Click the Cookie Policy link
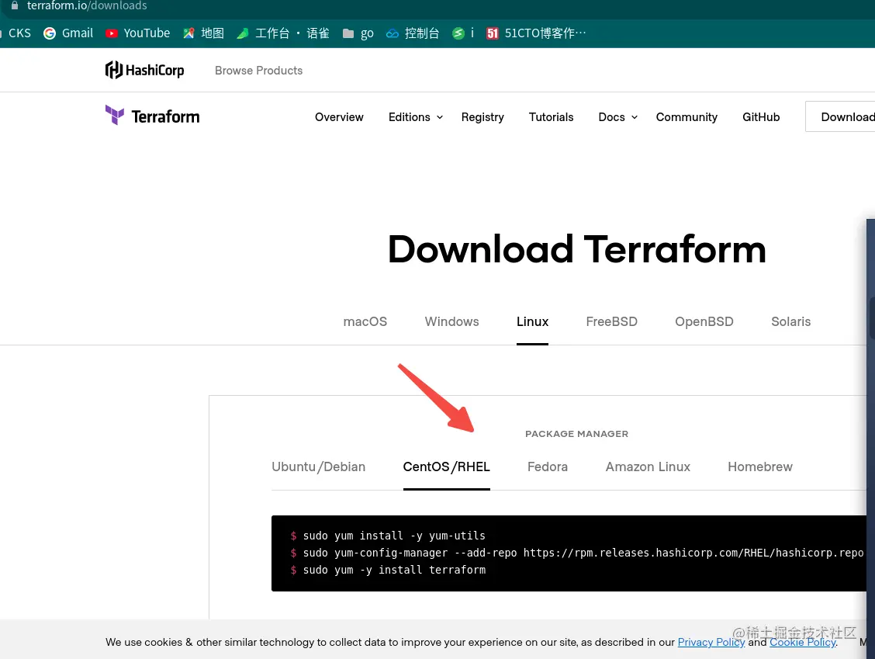 tap(802, 642)
